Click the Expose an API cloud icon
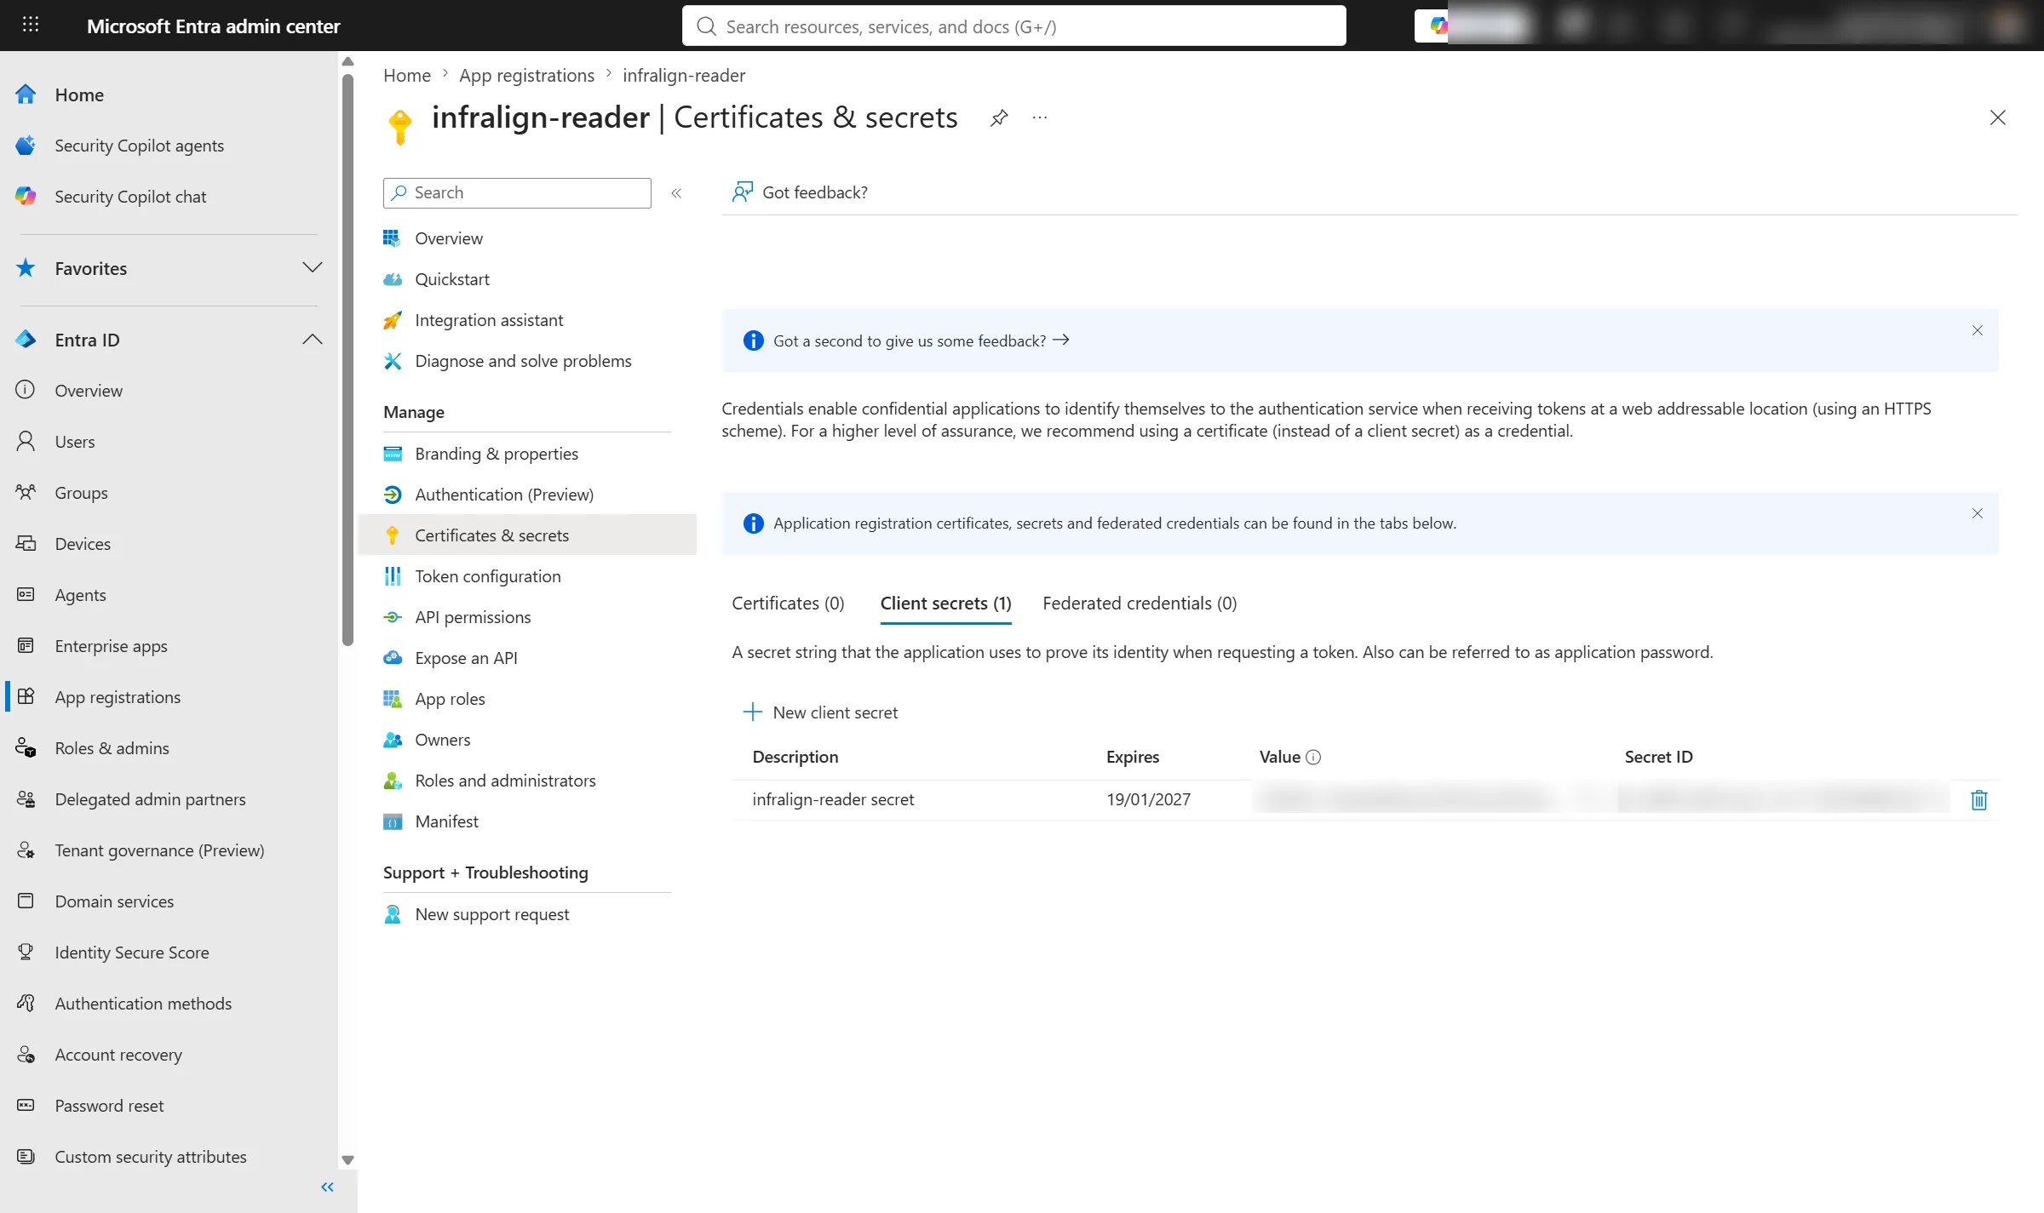Screen dimensions: 2044x1213 (393, 659)
